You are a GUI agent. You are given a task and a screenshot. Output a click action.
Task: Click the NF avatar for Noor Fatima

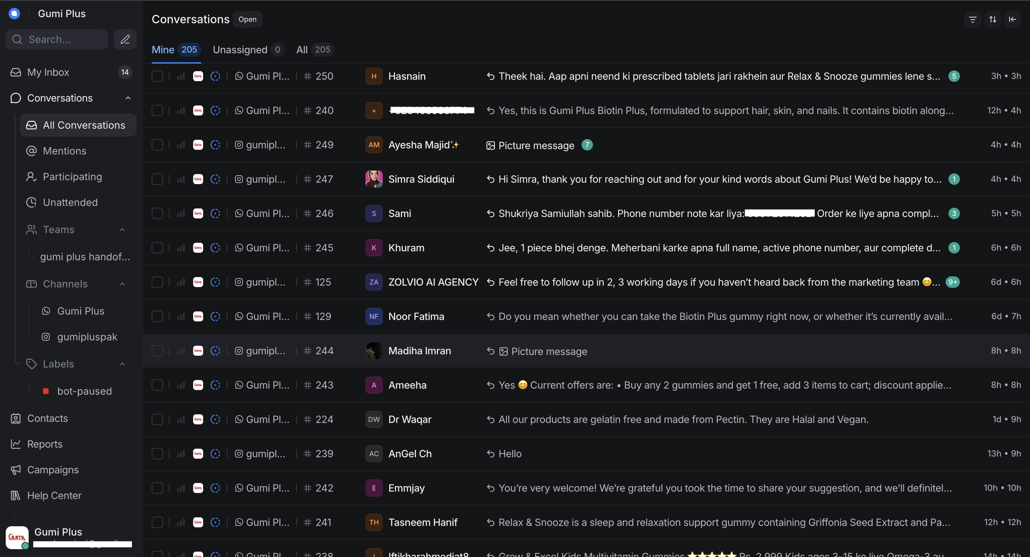point(374,316)
